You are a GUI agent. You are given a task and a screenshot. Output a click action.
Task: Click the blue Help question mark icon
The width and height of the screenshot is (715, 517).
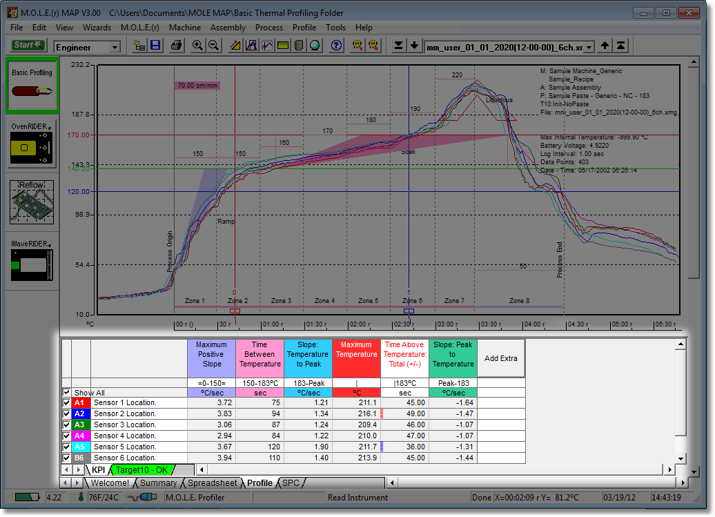point(336,46)
